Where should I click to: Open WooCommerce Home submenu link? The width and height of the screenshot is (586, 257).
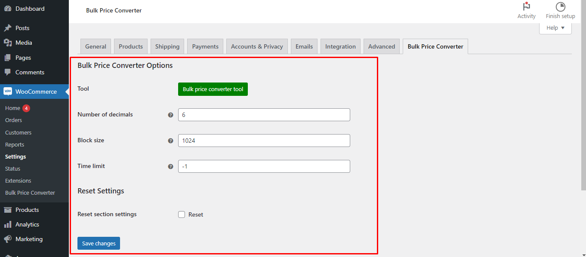12,108
